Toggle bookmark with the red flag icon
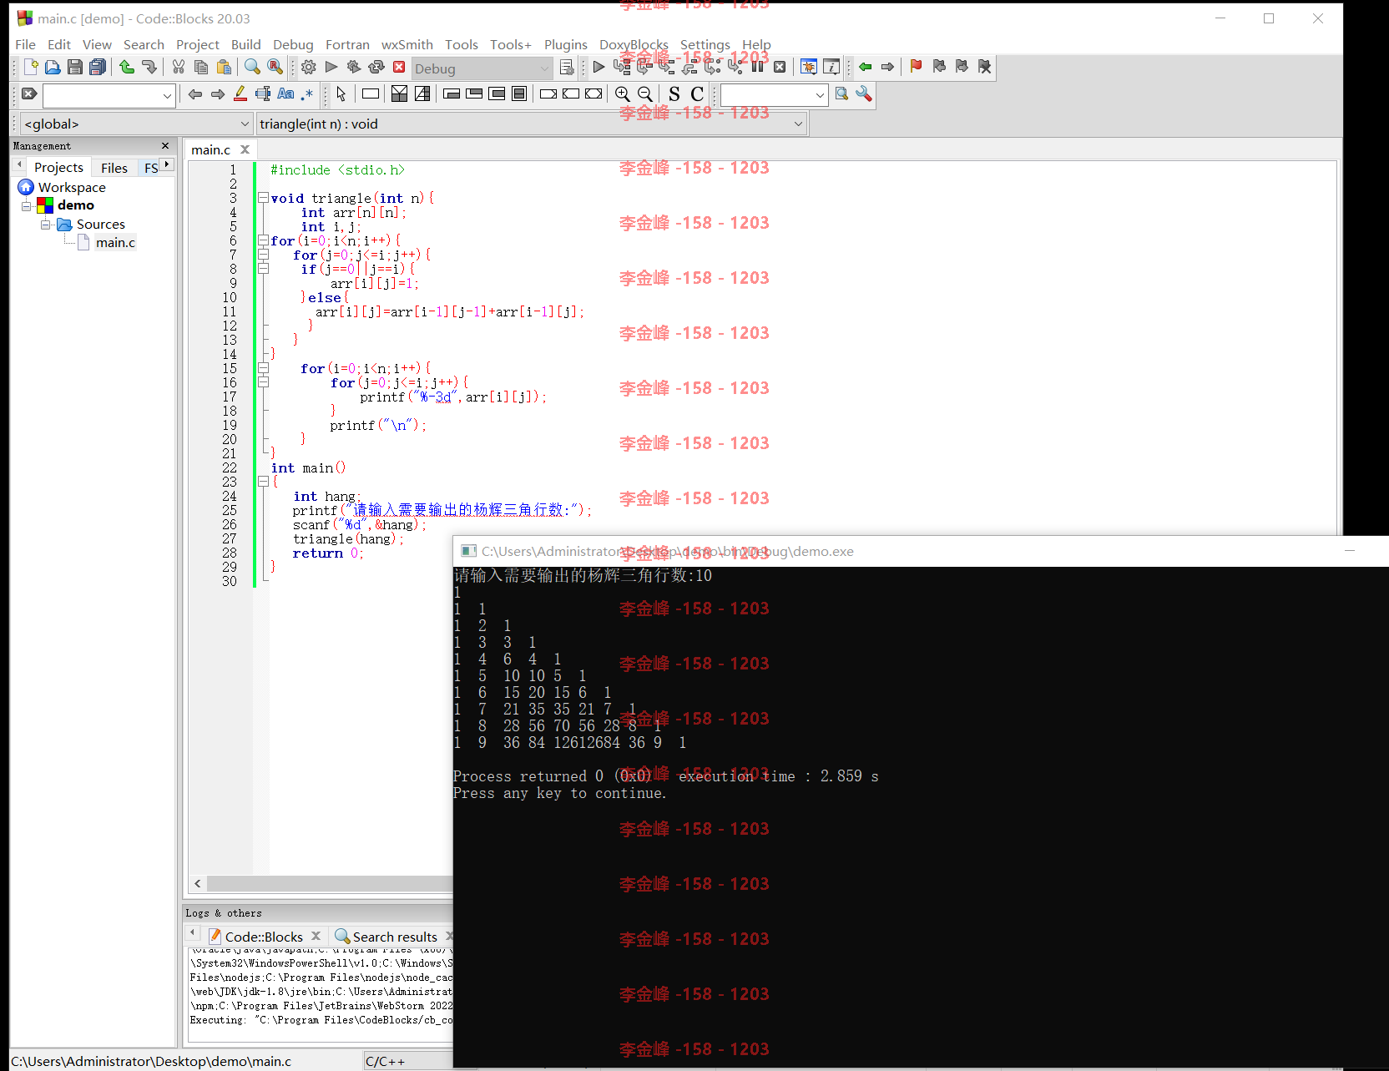 917,67
